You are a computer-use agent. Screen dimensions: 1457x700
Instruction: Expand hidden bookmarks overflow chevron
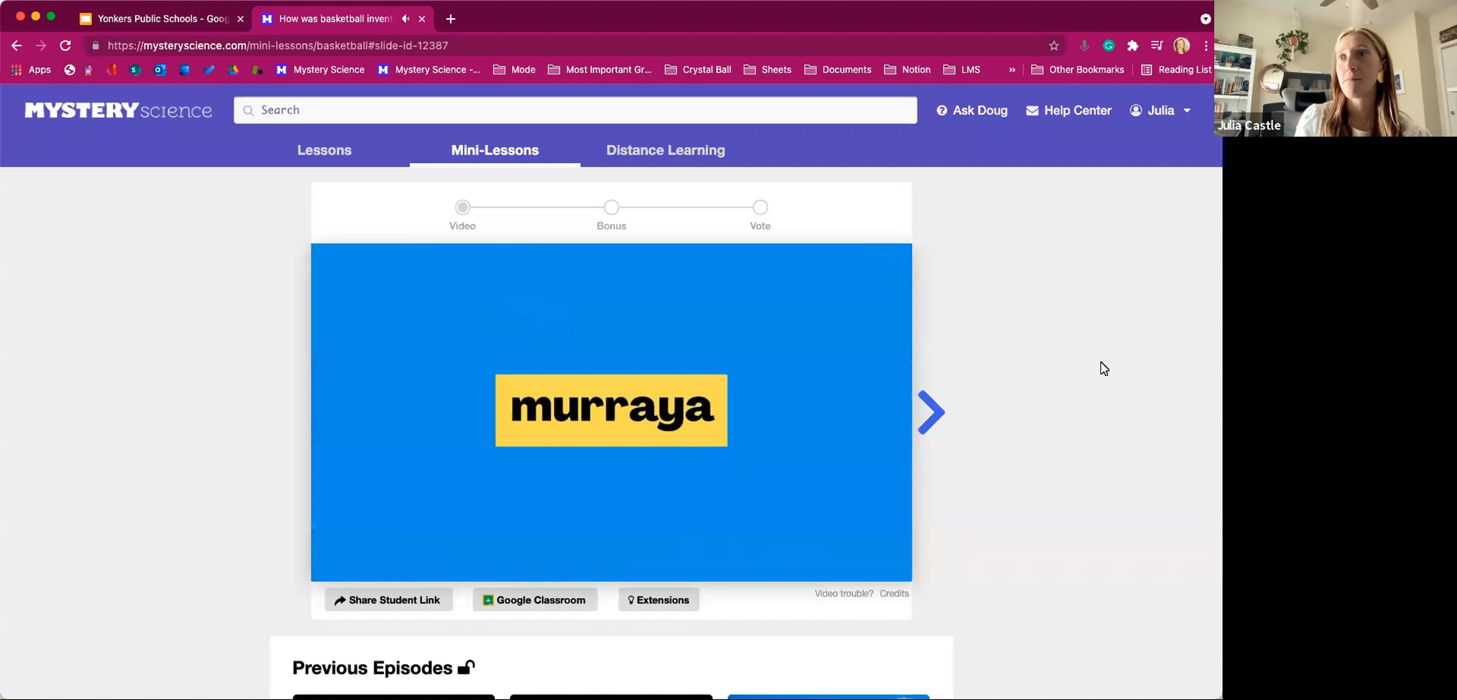[1012, 70]
